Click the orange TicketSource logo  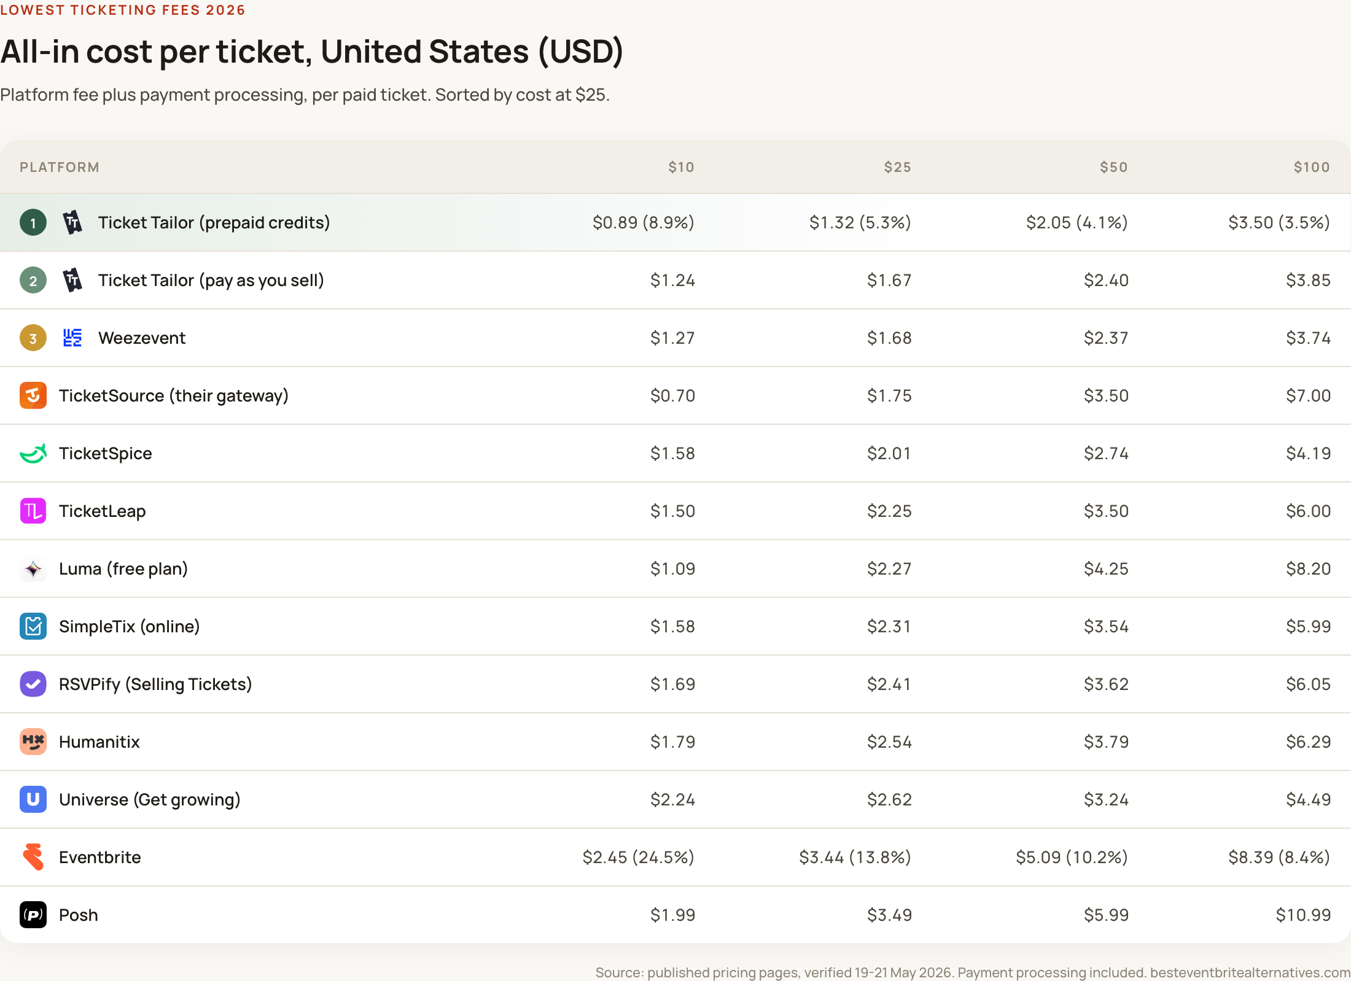pos(33,395)
